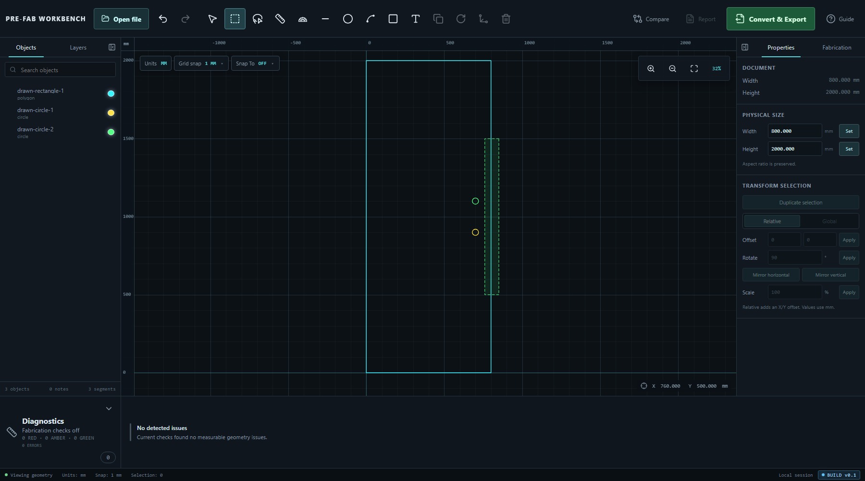Select the rectangle drawing tool

(x=393, y=19)
